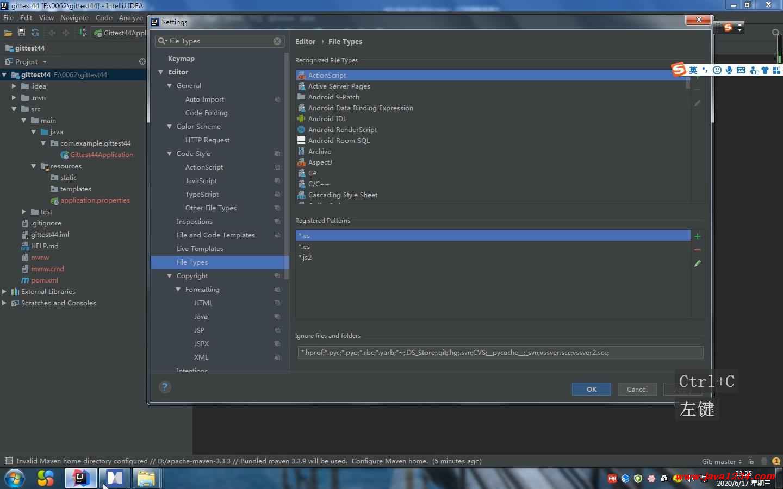The image size is (783, 489).
Task: Click the help question mark icon
Action: tap(165, 387)
